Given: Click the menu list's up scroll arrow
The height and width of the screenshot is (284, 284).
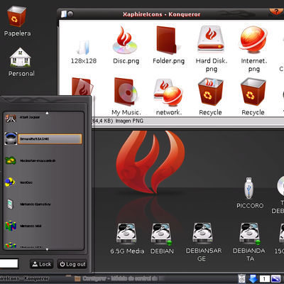Looking at the screenshot, I should click(47, 113).
